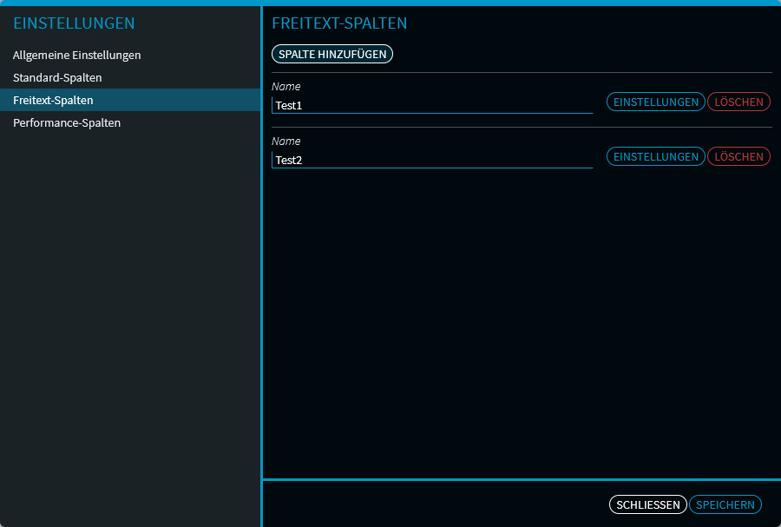Click the EINSTELLUNGEN sidebar title
The image size is (781, 527).
pyautogui.click(x=74, y=23)
